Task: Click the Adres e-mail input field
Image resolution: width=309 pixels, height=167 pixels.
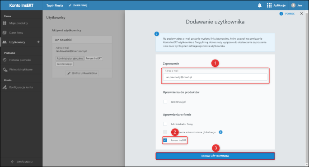Action: (x=215, y=77)
